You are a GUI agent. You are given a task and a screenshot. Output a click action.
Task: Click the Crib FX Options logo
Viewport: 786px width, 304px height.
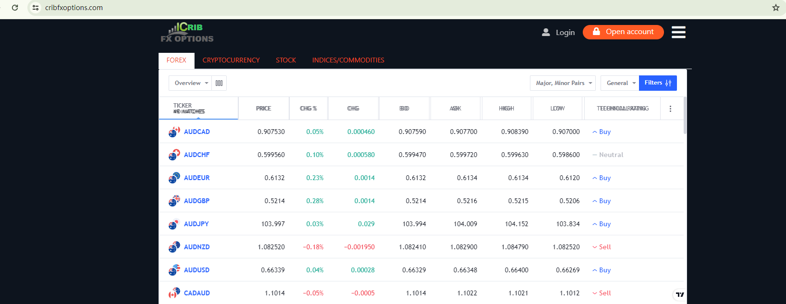tap(187, 33)
